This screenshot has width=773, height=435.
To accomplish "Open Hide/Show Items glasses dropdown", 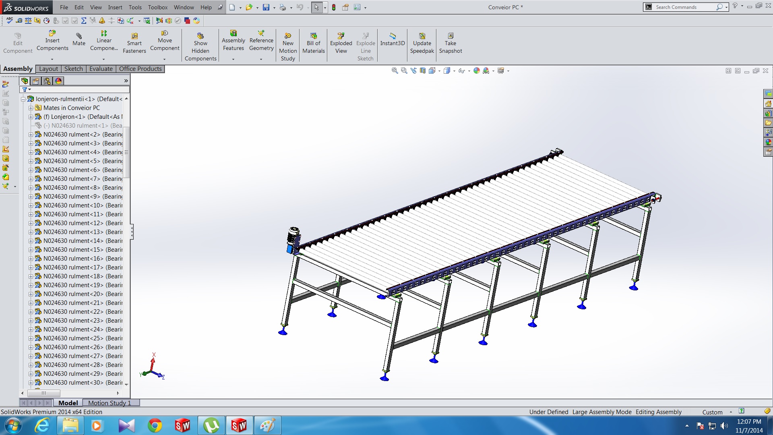I will pos(469,71).
